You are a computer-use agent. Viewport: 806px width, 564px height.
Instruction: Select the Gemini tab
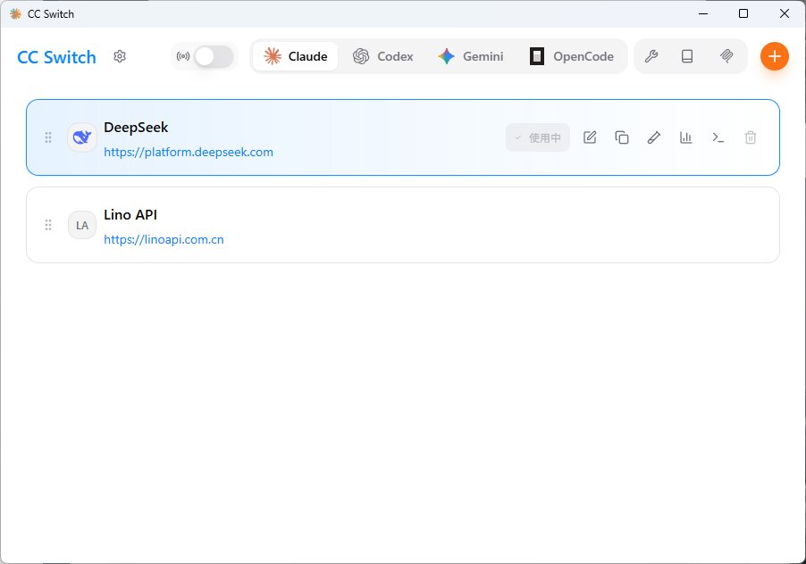[x=470, y=56]
